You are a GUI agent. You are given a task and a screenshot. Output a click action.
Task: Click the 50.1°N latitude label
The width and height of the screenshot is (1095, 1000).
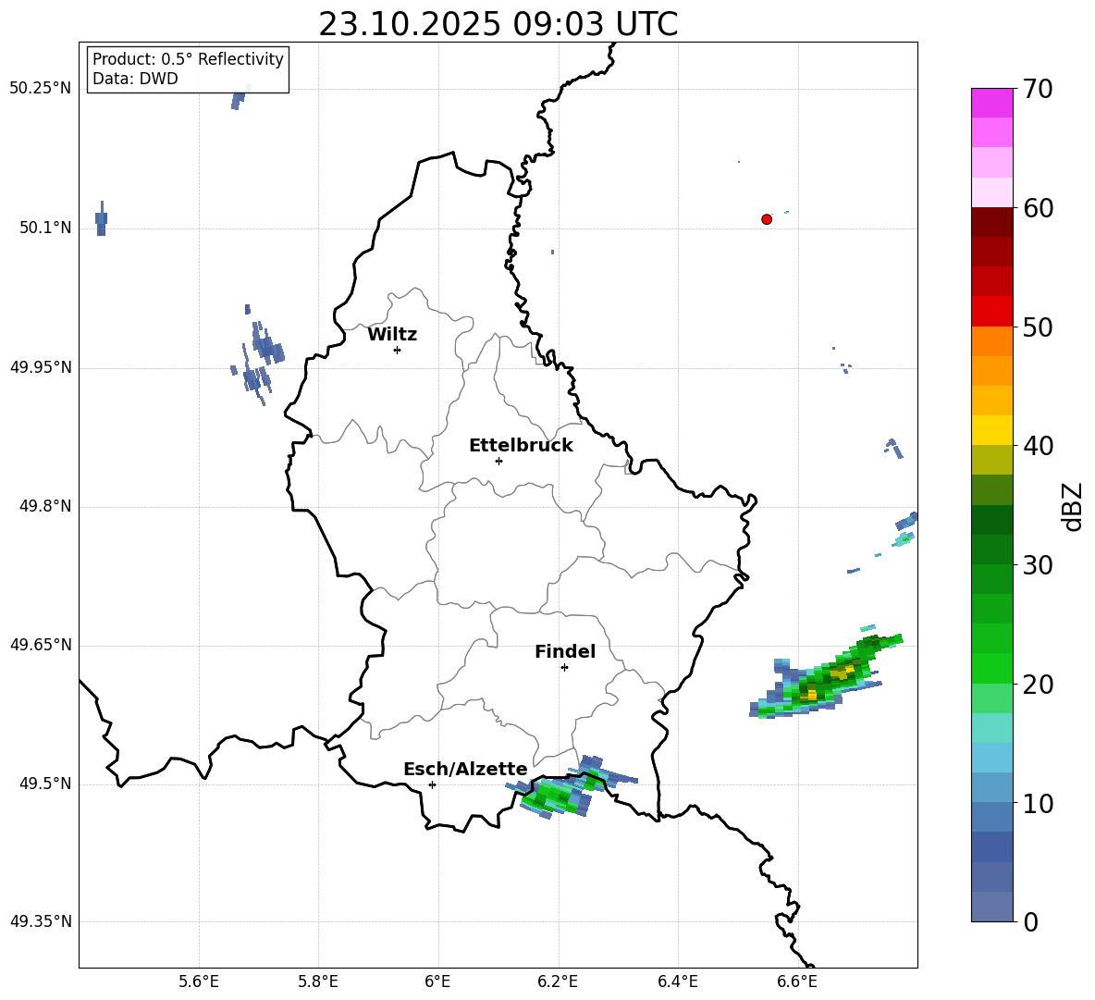point(45,228)
